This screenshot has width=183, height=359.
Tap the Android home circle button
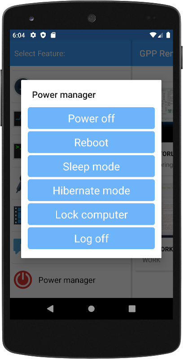click(91, 309)
